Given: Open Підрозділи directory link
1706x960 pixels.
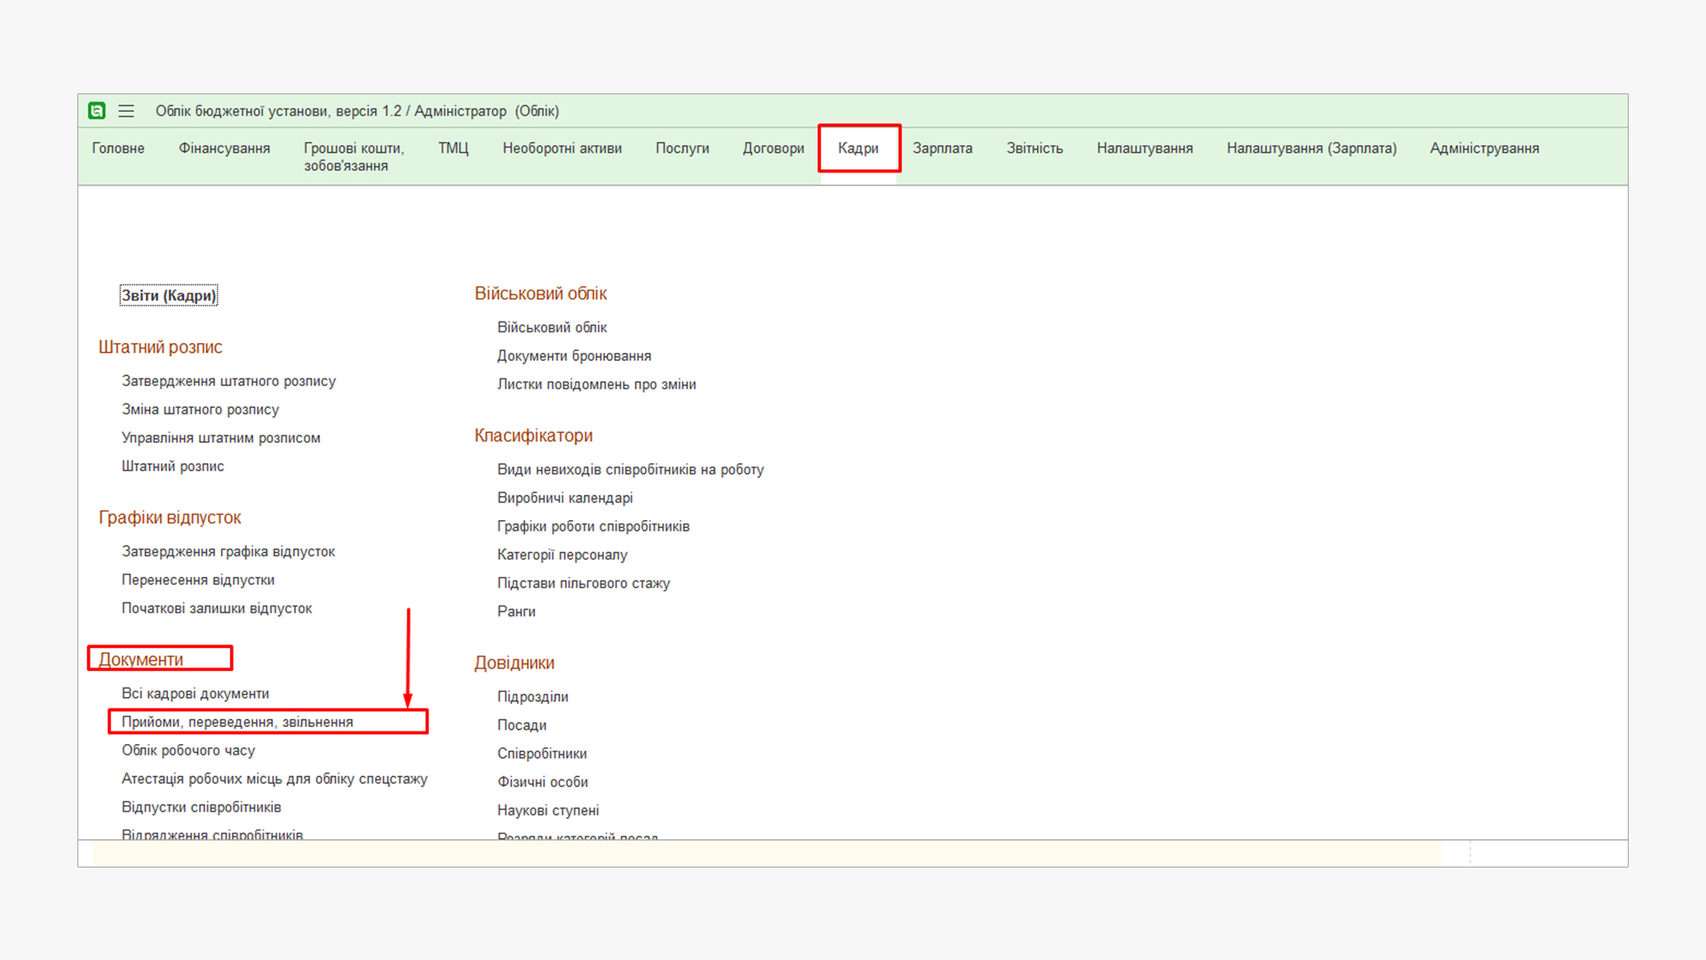Looking at the screenshot, I should point(532,697).
